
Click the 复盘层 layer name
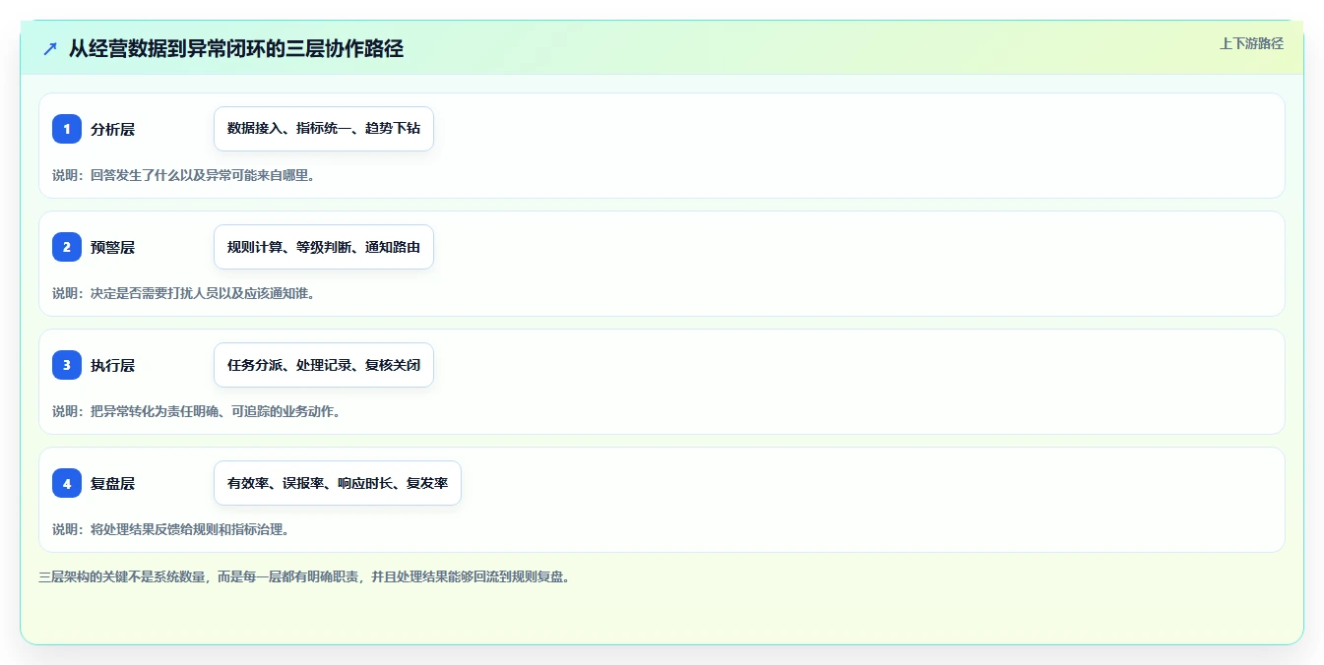pos(112,483)
